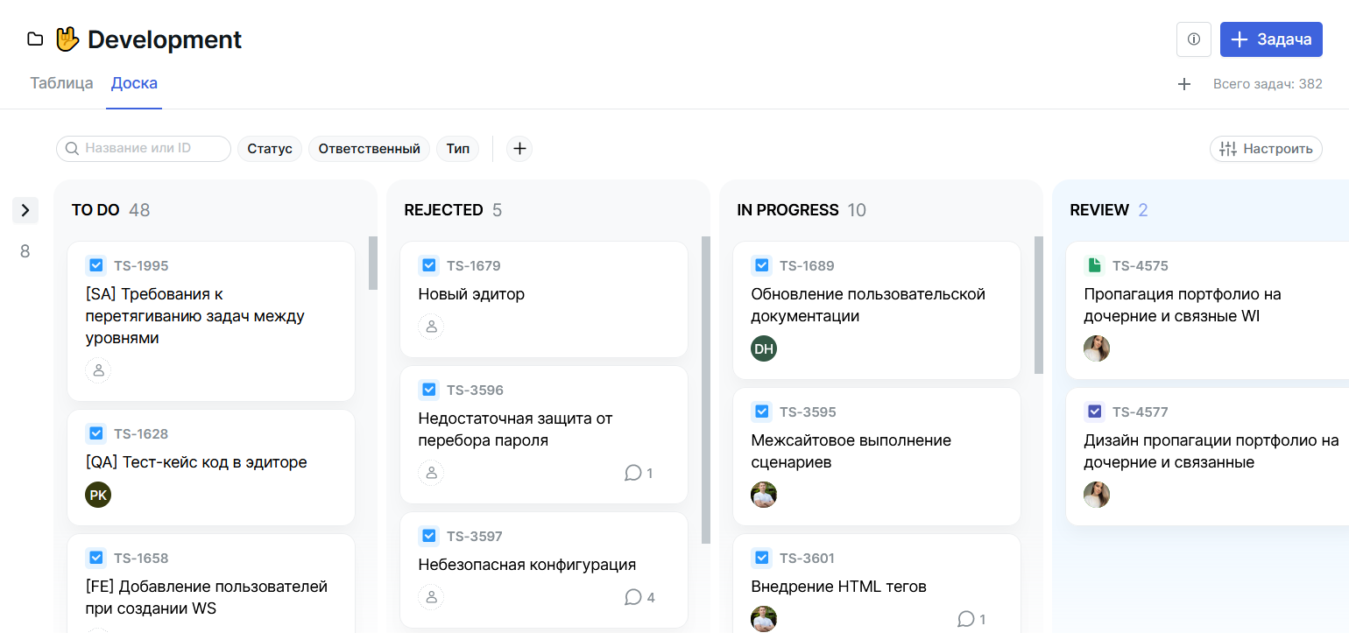This screenshot has height=633, width=1349.
Task: Click green document icon on TS-4575
Action: tap(1094, 265)
